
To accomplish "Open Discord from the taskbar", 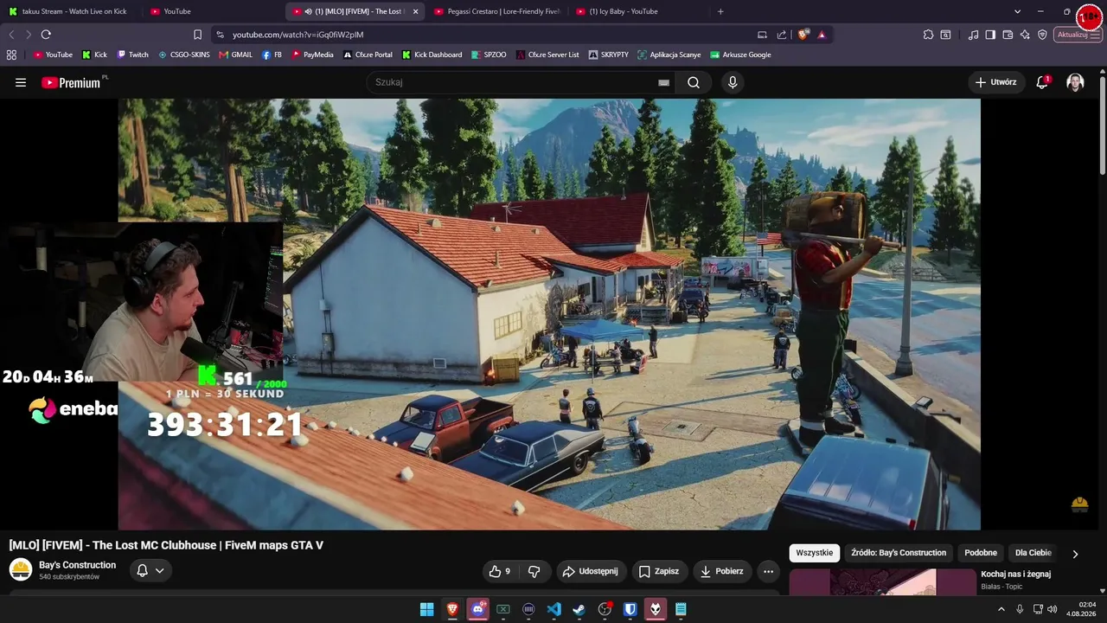I will tap(477, 609).
